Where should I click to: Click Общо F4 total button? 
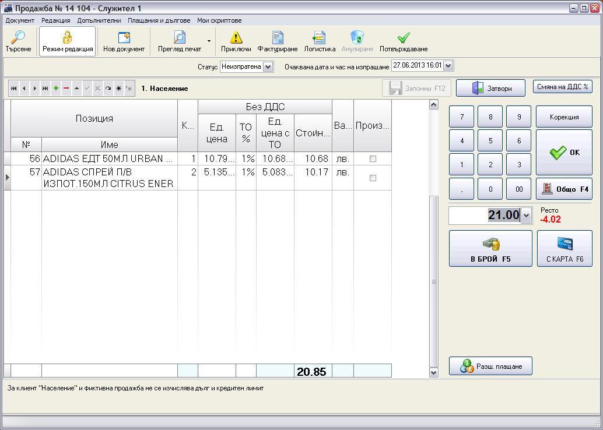click(x=564, y=189)
